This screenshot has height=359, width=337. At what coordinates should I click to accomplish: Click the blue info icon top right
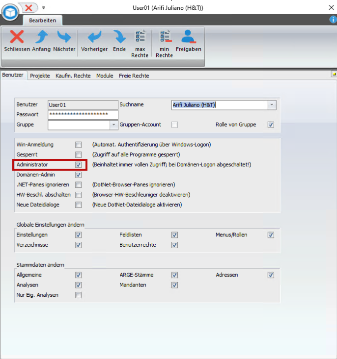click(333, 20)
